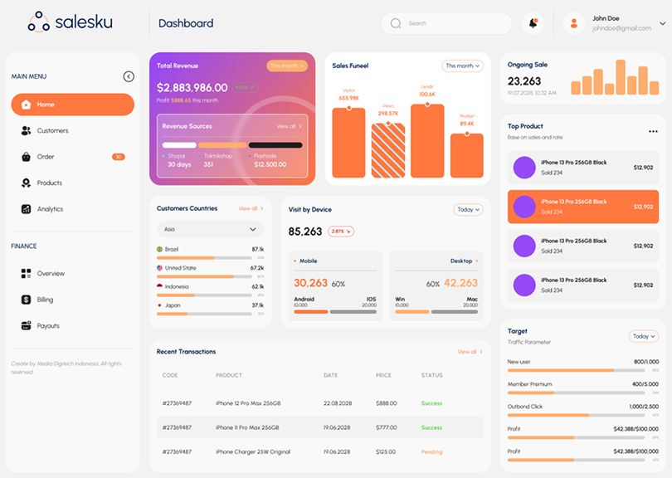Click the Analytics chart icon
Screen dimensions: 672x478
tap(26, 209)
